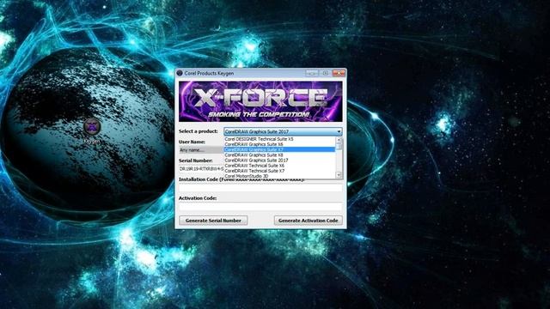
Task: Click product list scroll up arrow
Action: 339,139
